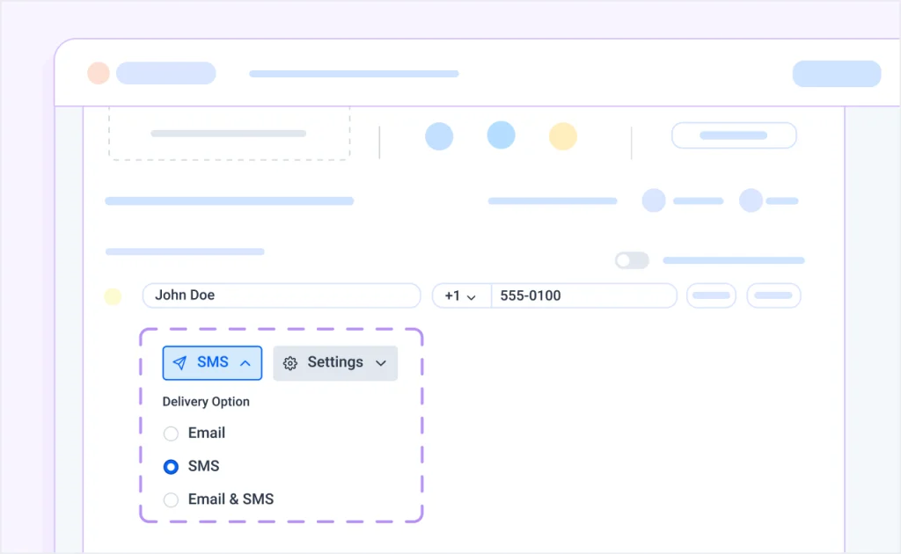Click inside the John Doe name field
Image resolution: width=901 pixels, height=554 pixels.
pyautogui.click(x=282, y=295)
